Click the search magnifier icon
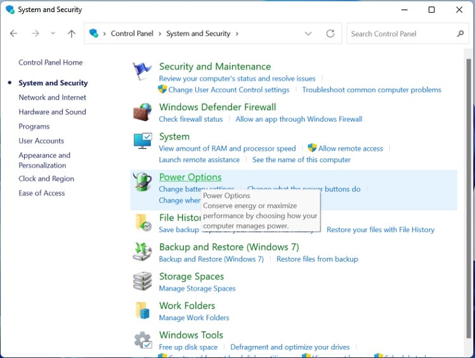Screen dimensions: 475x358 (460, 34)
